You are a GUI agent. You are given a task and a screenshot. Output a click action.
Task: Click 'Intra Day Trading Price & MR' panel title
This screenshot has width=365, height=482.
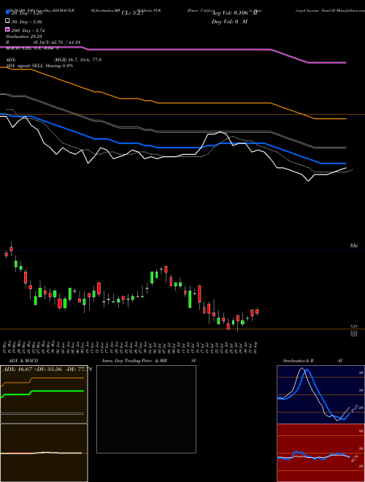point(134,361)
